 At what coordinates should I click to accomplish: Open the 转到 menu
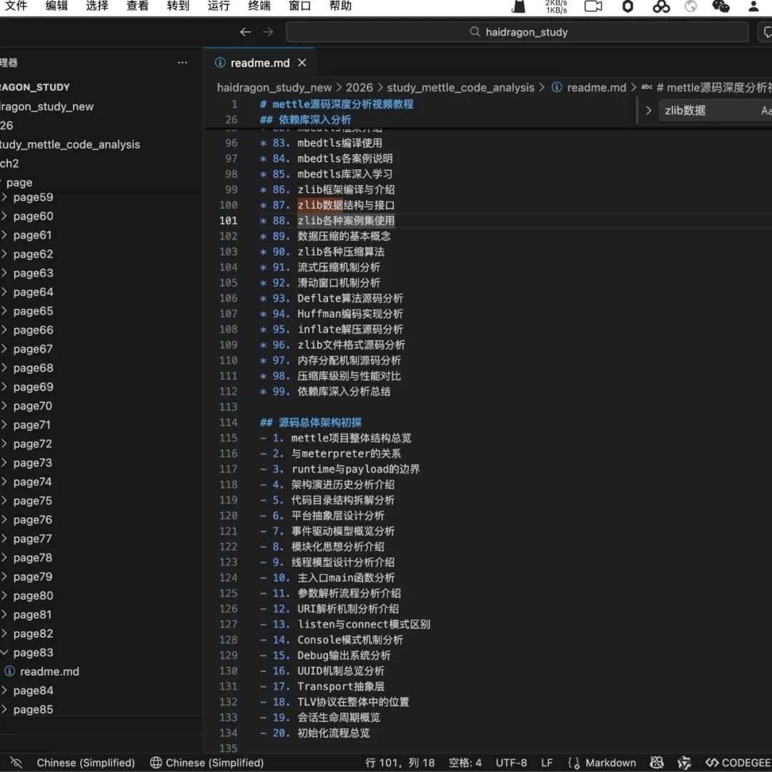(178, 6)
